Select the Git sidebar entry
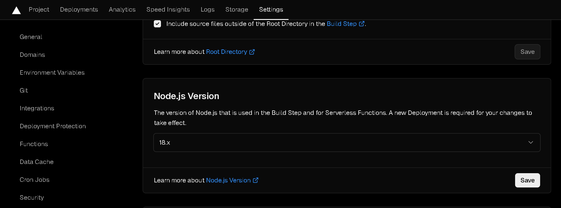This screenshot has height=208, width=561. tap(24, 90)
